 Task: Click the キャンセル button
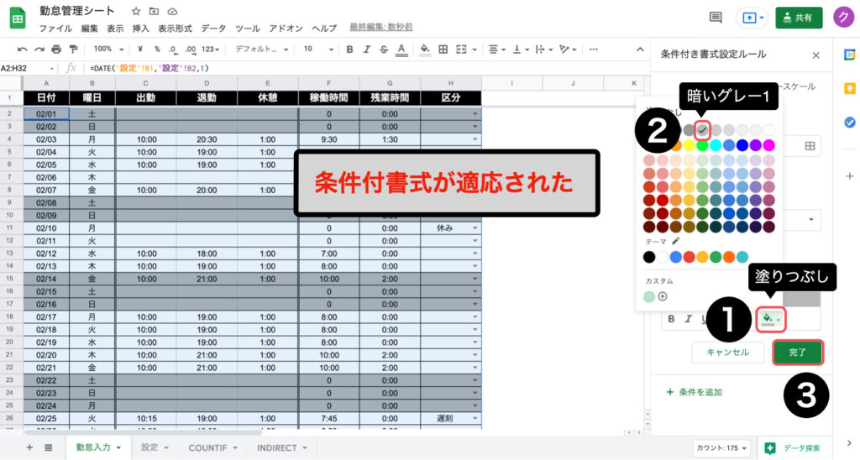[x=728, y=353]
